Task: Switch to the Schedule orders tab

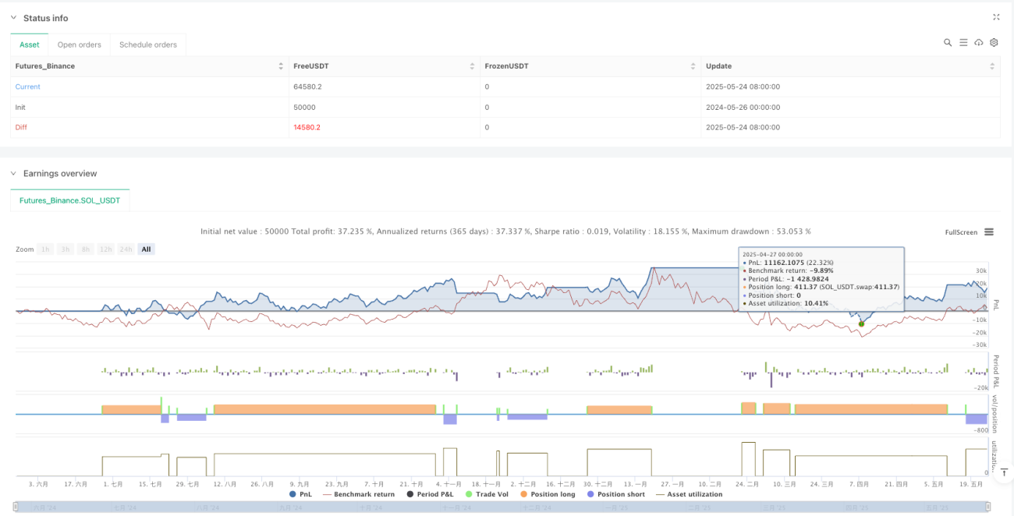Action: click(148, 44)
